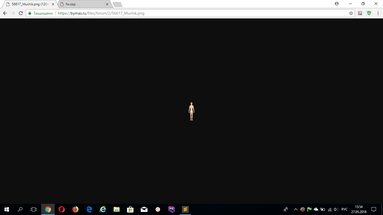Switch the РУС input language
This screenshot has width=383, height=215.
point(345,209)
